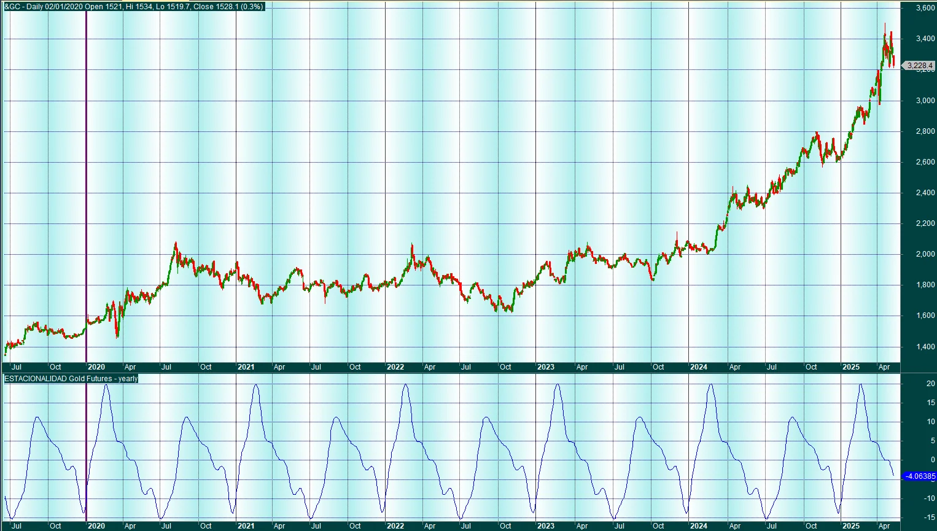
Task: Click the 3,600 price axis label
Action: tap(925, 9)
